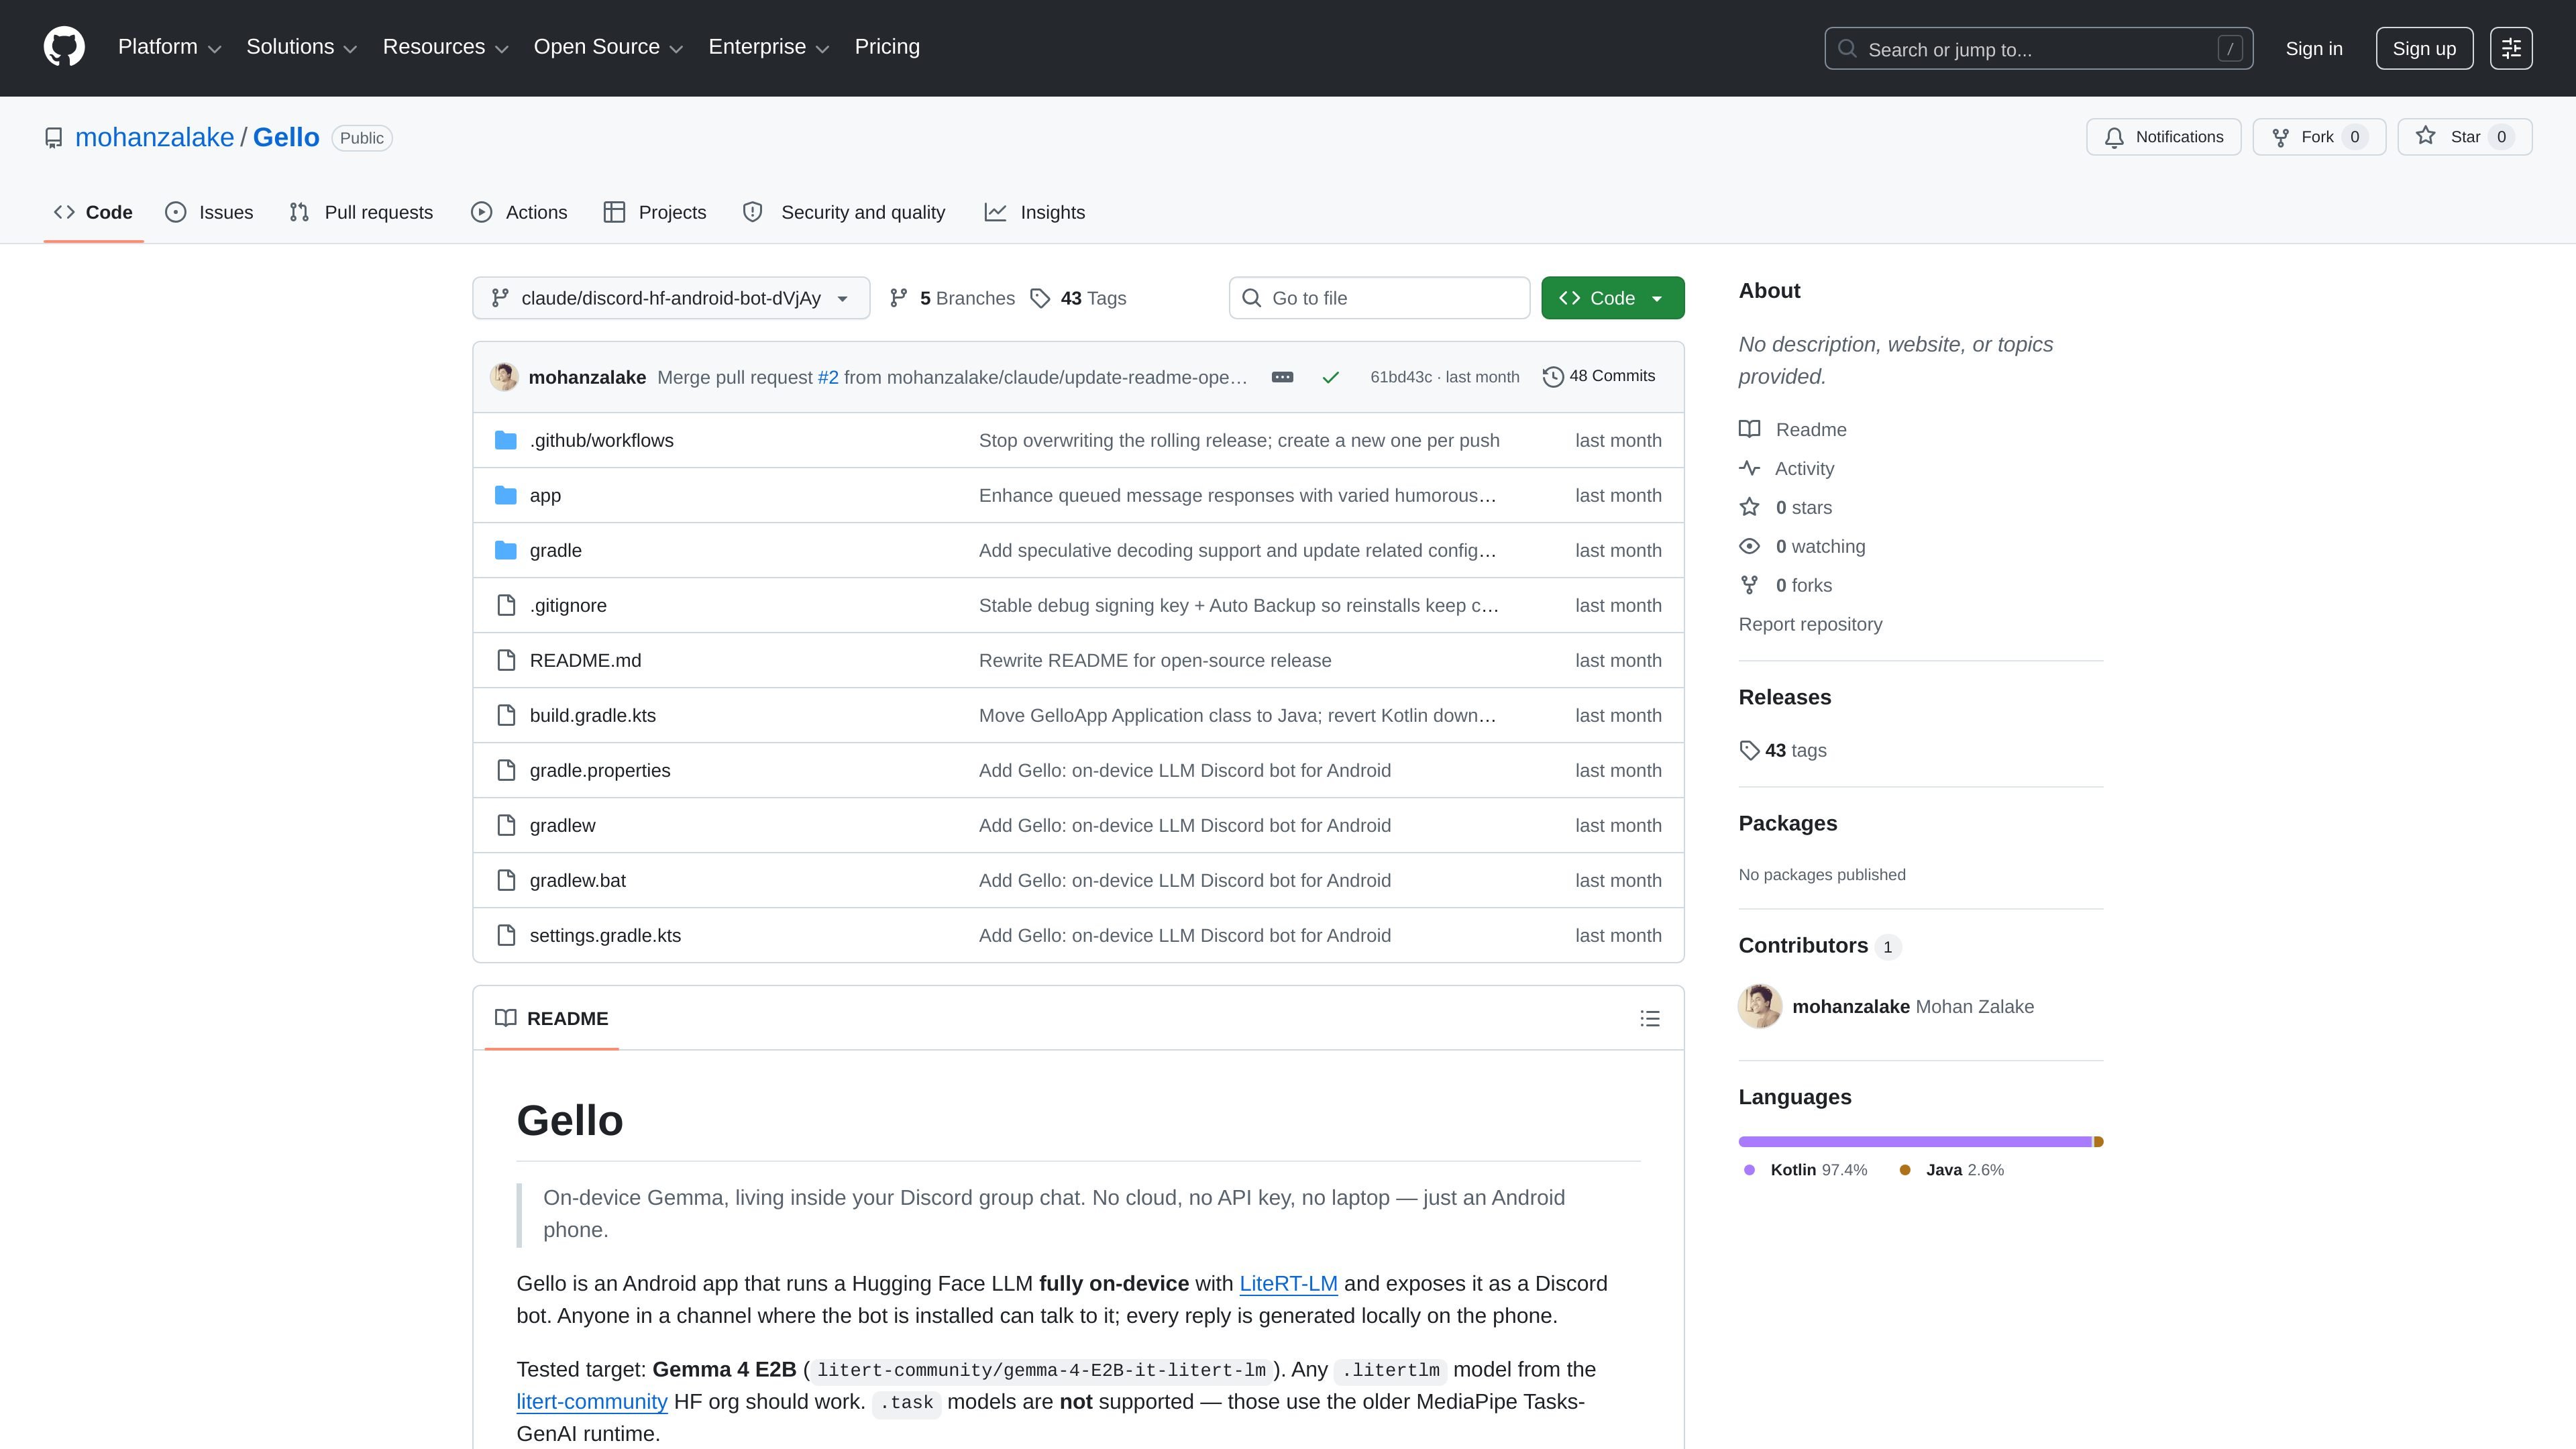
Task: Open the Pull requests tab
Action: pos(361,212)
